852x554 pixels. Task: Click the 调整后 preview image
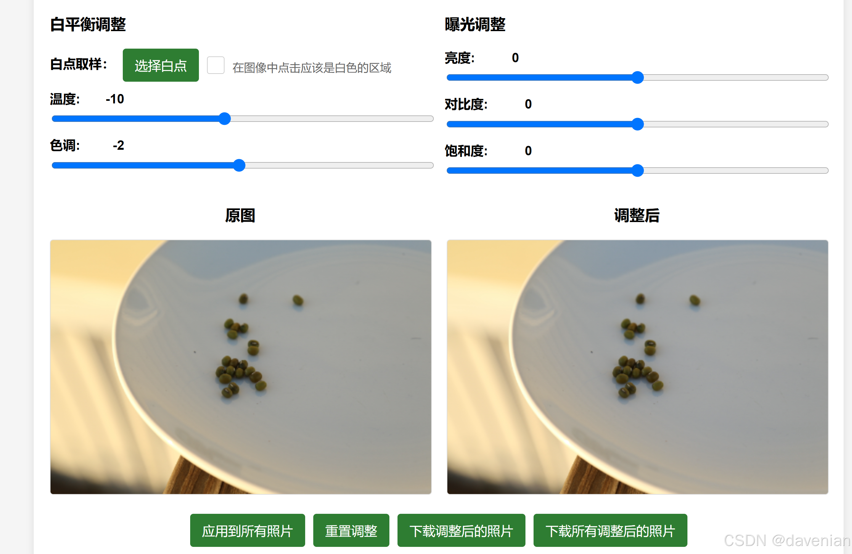point(638,367)
